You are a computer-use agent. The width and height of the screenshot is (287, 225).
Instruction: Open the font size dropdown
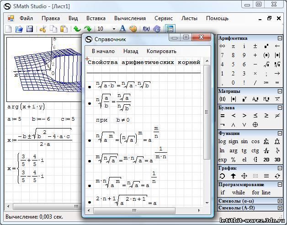(x=113, y=29)
